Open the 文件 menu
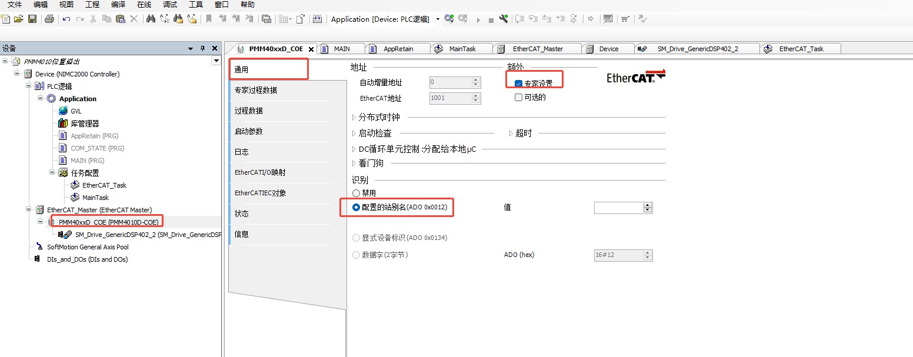The width and height of the screenshot is (913, 357). click(x=15, y=5)
